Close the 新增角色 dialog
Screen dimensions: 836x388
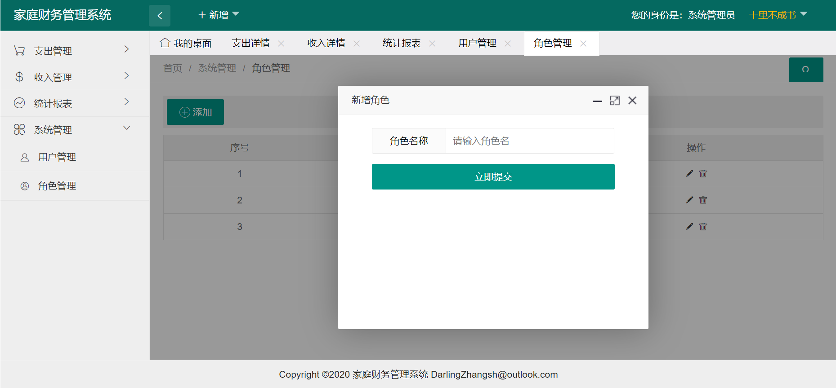point(632,101)
